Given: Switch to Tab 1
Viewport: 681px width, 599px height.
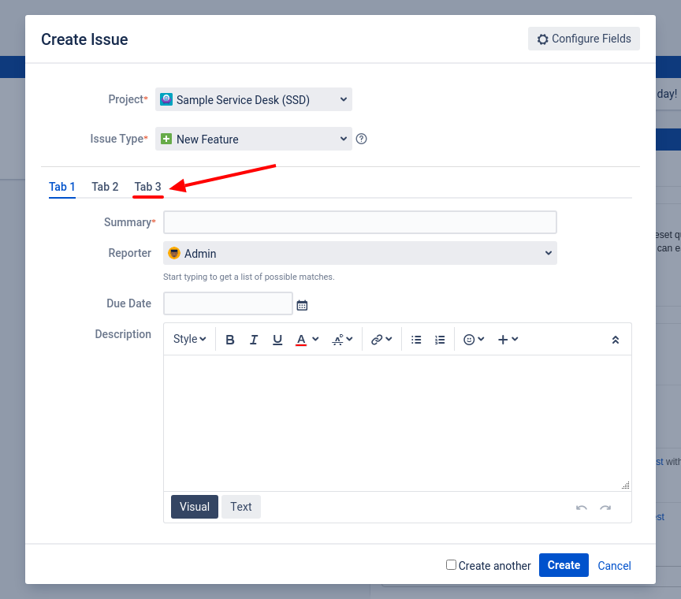Looking at the screenshot, I should click(x=62, y=188).
